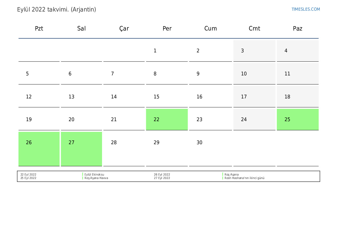Select Saturday day 17 cell
Screen dimensions: 337x238
tap(254, 97)
